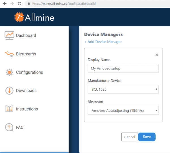170x153 pixels.
Task: Go back using browser back arrow
Action: click(x=5, y=4)
